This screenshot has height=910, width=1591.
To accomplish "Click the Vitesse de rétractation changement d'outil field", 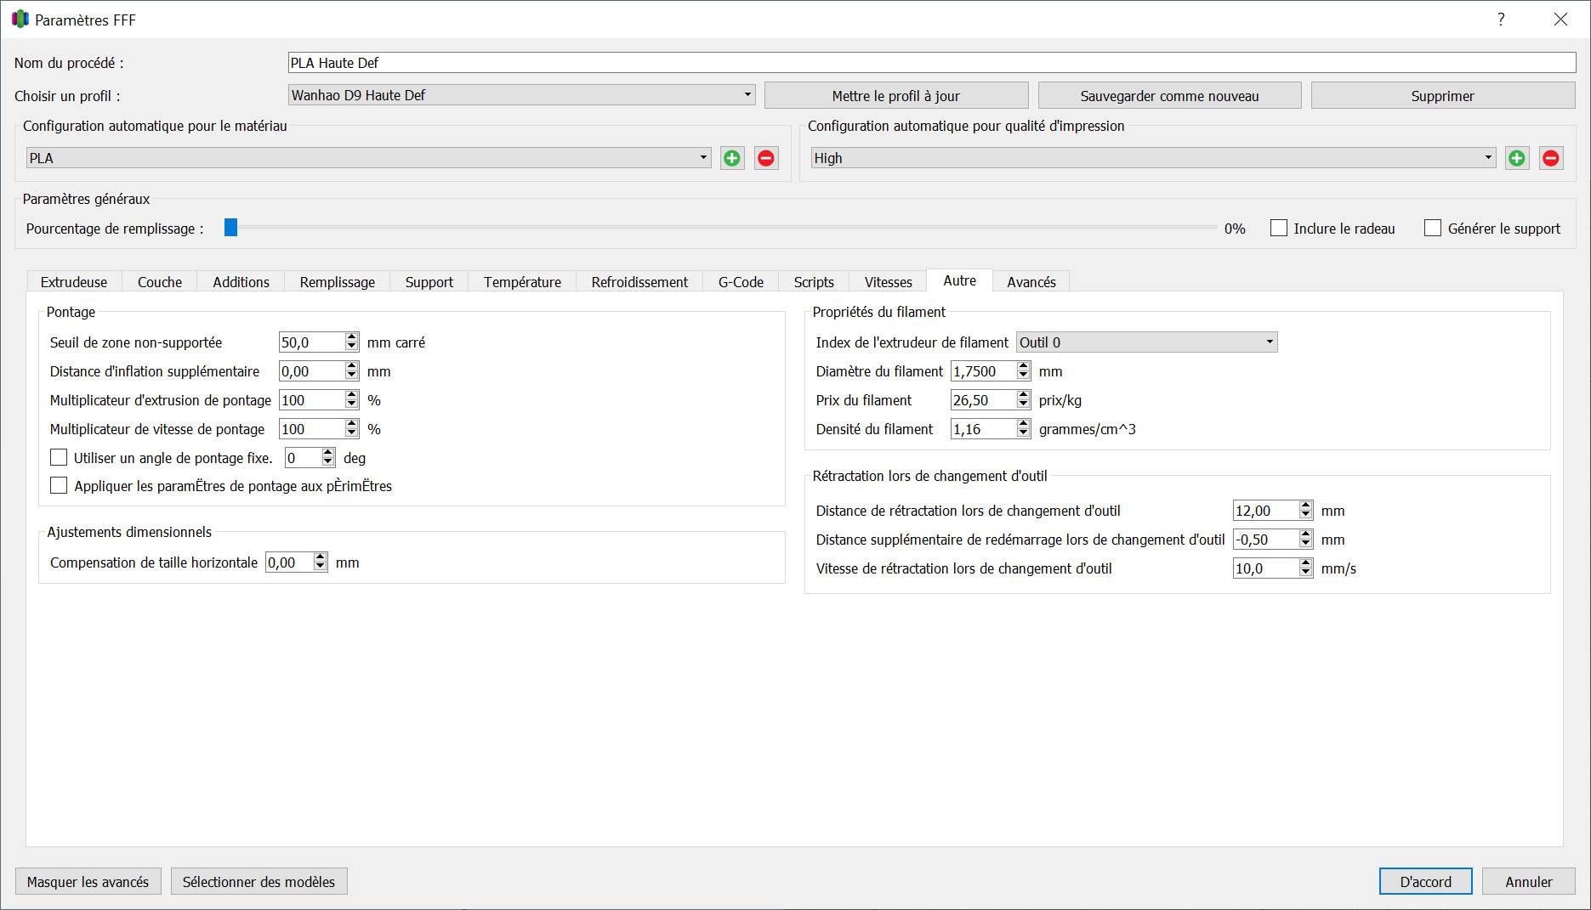I will coord(1265,568).
